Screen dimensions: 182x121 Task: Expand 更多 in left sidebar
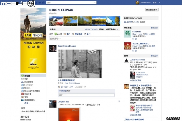(27, 103)
